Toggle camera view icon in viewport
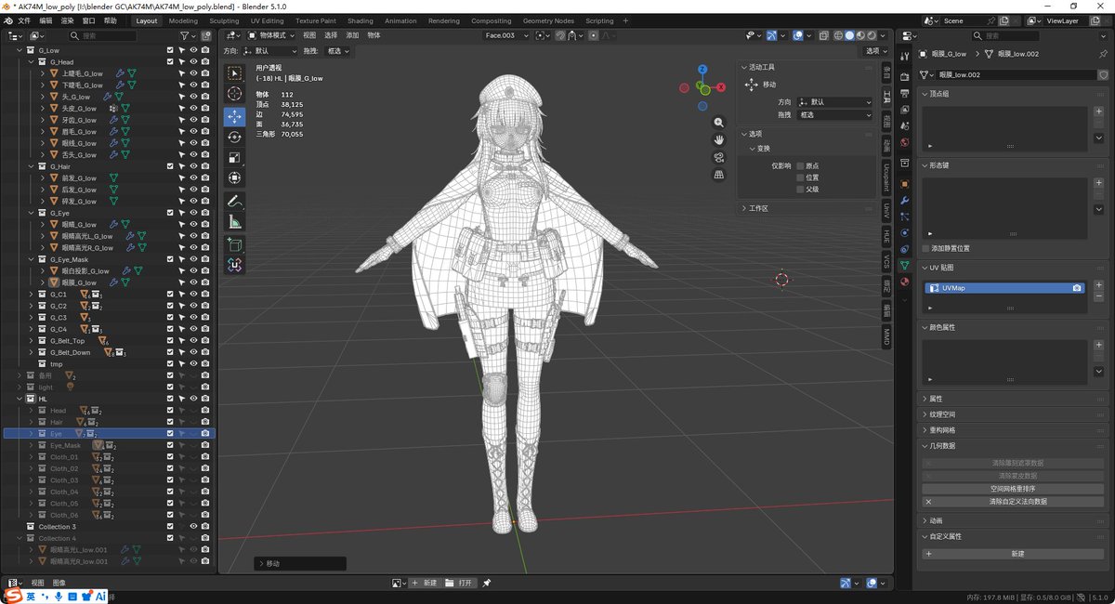Viewport: 1115px width, 604px height. (718, 156)
